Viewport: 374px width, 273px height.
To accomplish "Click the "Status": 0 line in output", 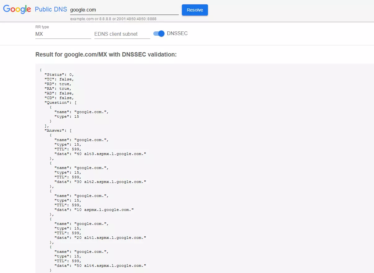I will (x=59, y=75).
